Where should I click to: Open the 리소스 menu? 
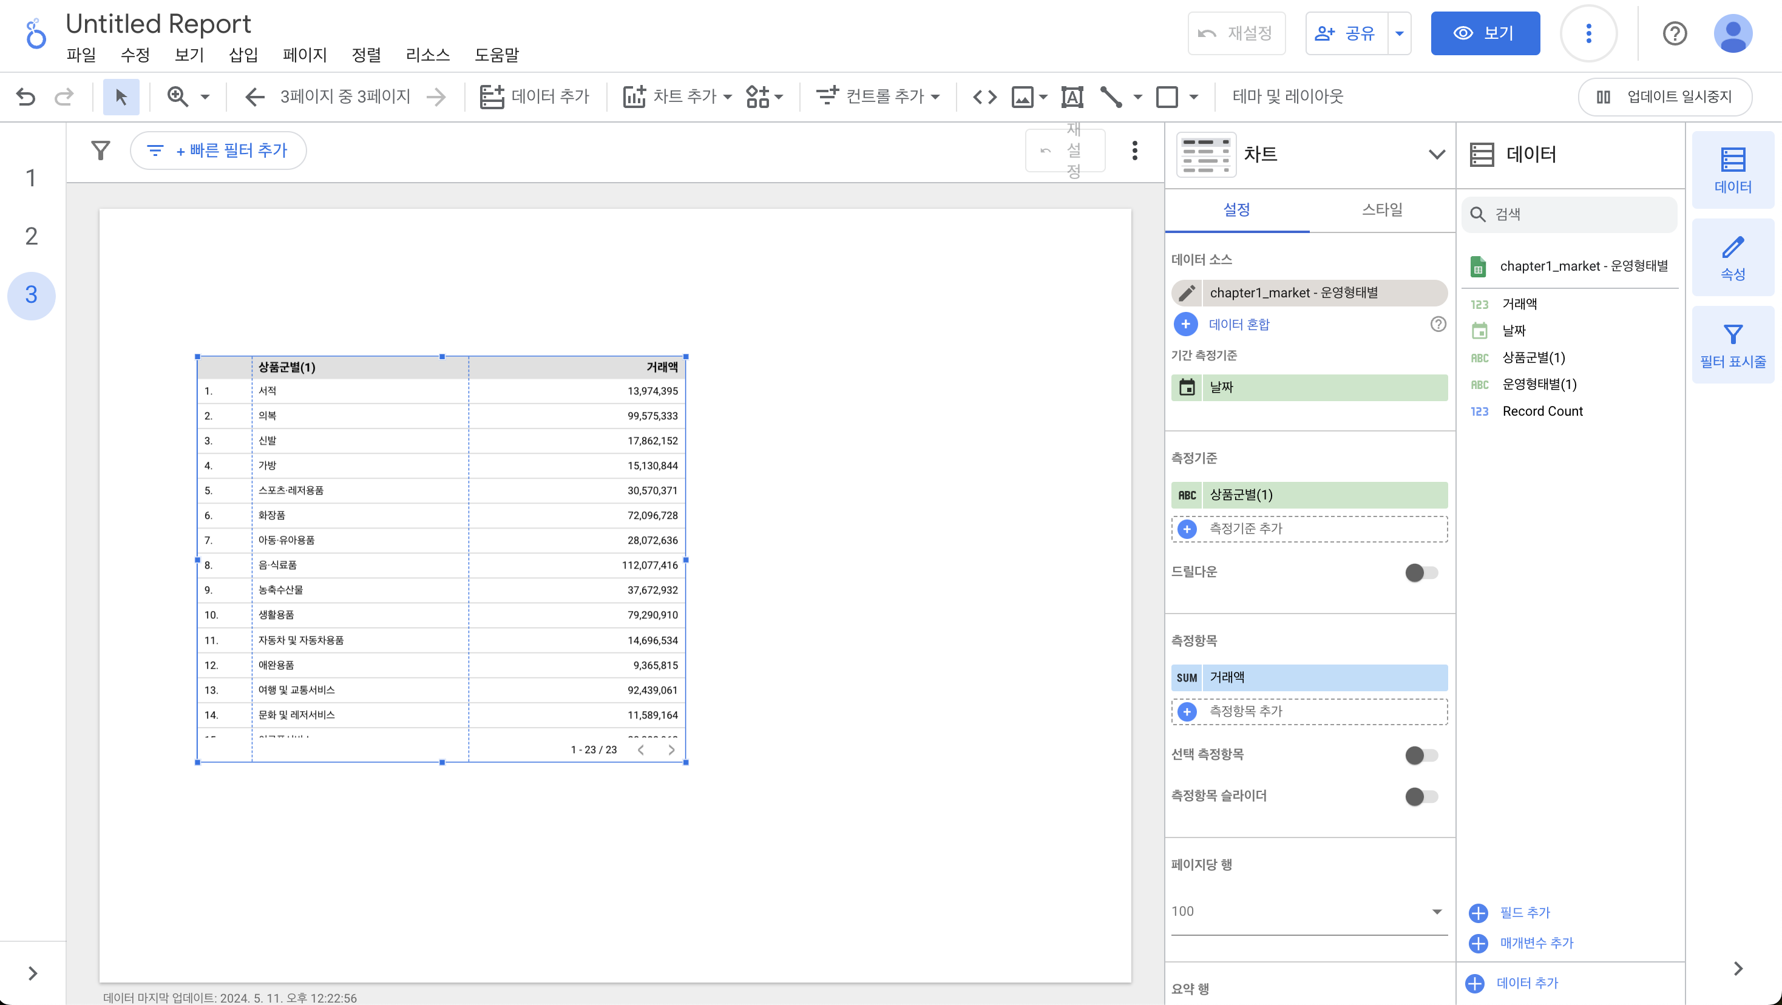tap(427, 55)
